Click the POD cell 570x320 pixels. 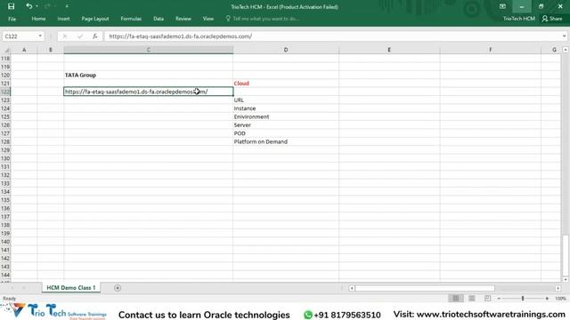tap(286, 133)
